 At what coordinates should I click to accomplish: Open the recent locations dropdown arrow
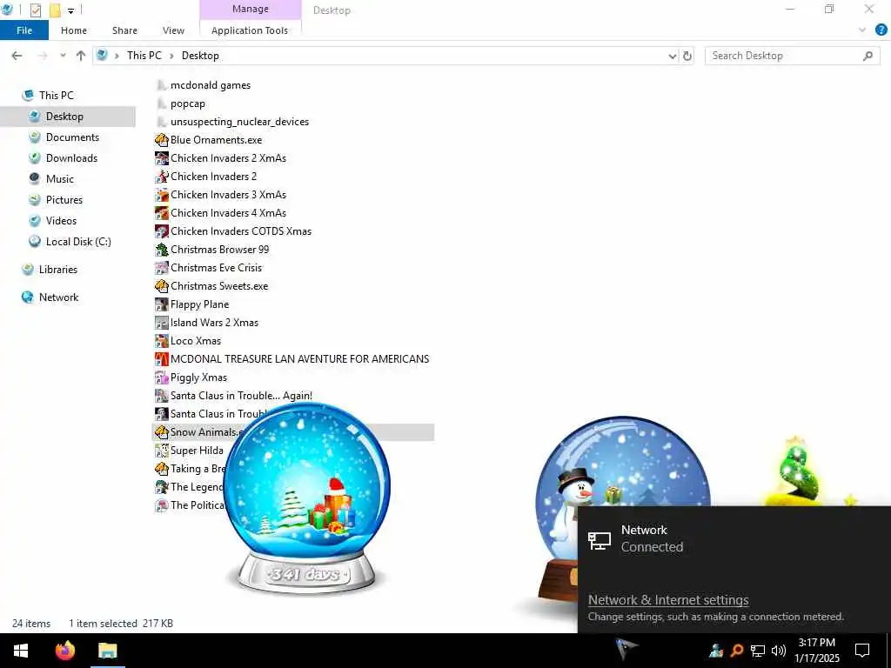coord(63,56)
